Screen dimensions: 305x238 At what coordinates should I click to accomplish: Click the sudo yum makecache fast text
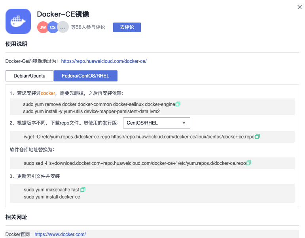click(x=51, y=190)
